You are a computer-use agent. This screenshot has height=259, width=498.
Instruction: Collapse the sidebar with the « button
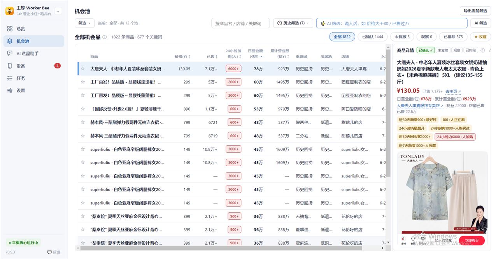(x=58, y=11)
